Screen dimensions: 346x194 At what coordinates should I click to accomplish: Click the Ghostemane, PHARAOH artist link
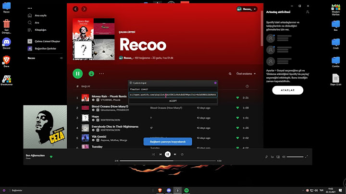coord(115,110)
